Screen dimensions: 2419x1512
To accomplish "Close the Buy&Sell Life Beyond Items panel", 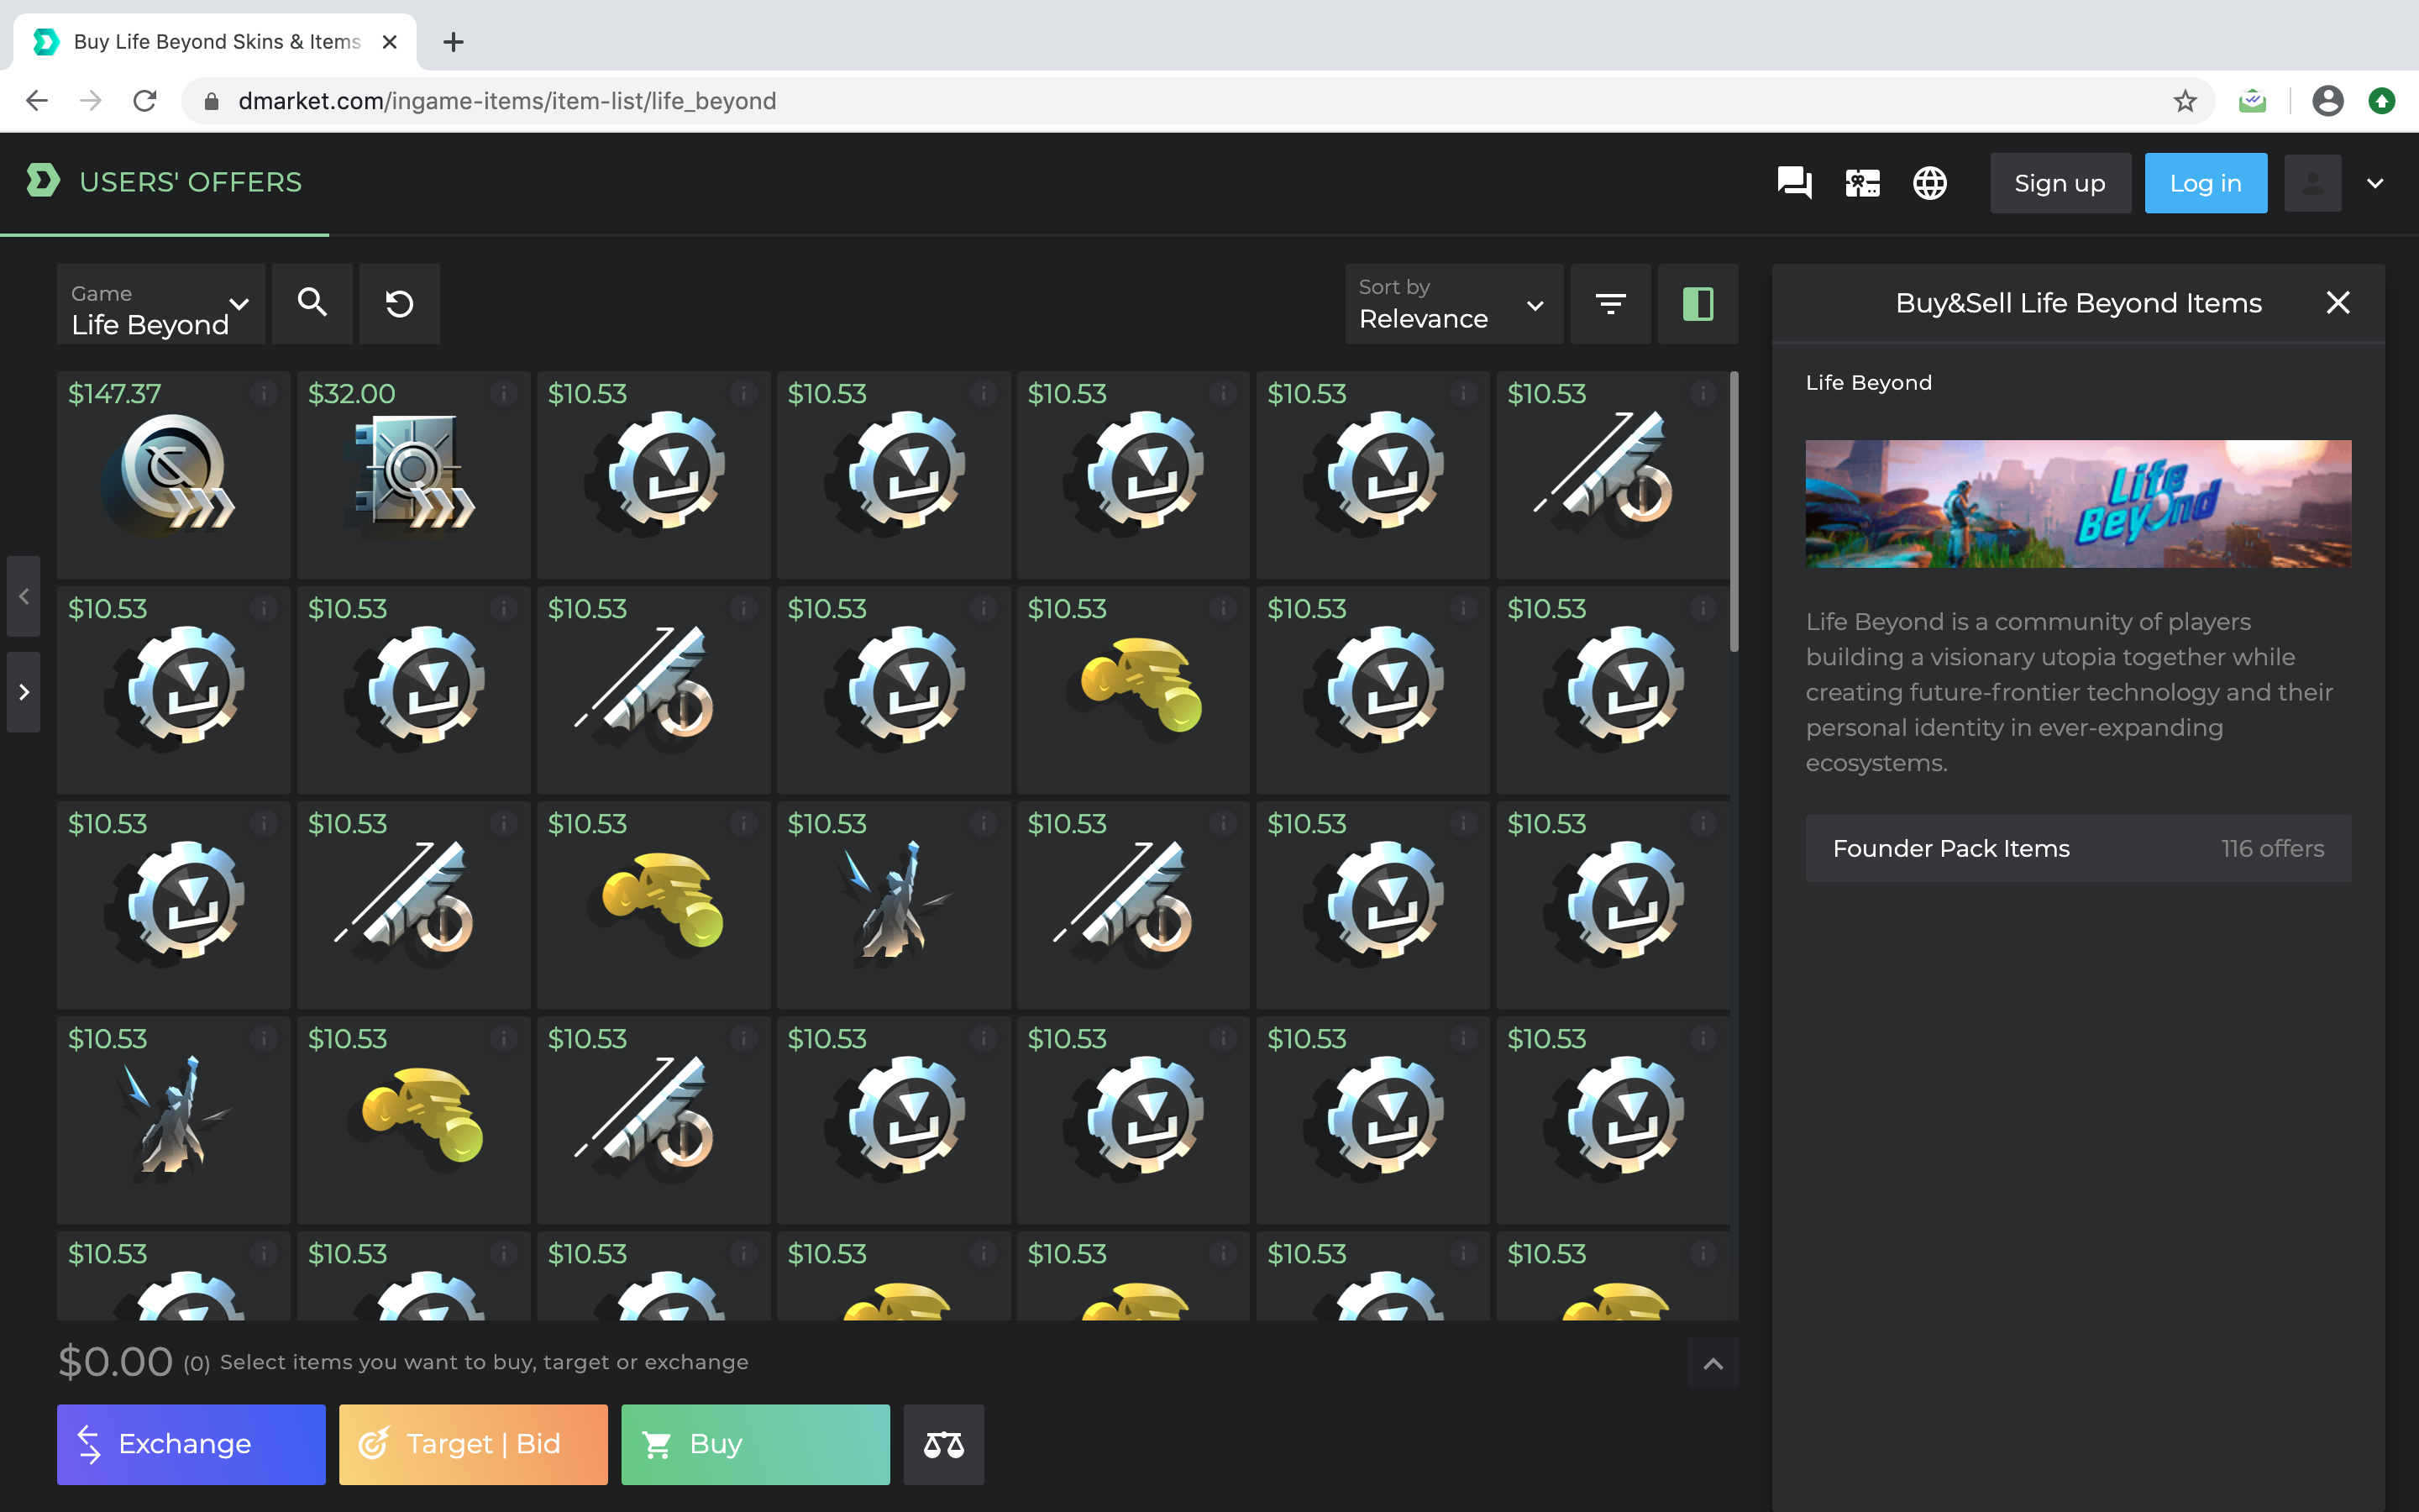I will tap(2338, 303).
